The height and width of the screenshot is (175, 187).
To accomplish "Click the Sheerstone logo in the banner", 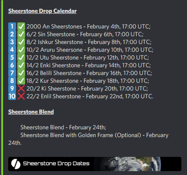I will 16,164.
